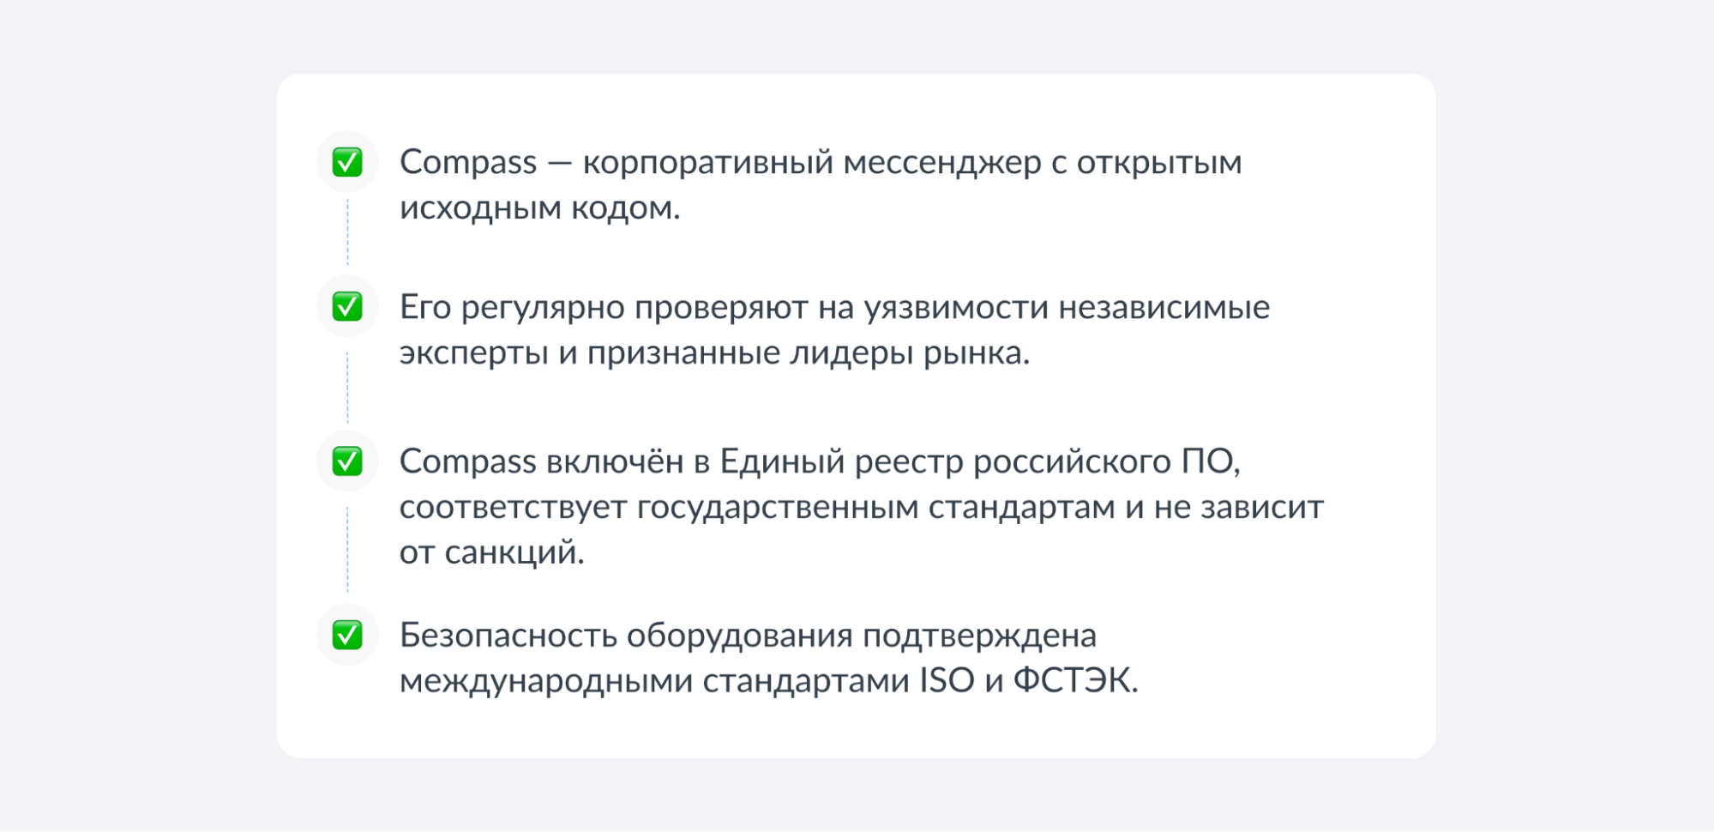Screen dimensions: 1714x832
Task: Click the word "Compass" in the first bullet
Action: point(468,162)
